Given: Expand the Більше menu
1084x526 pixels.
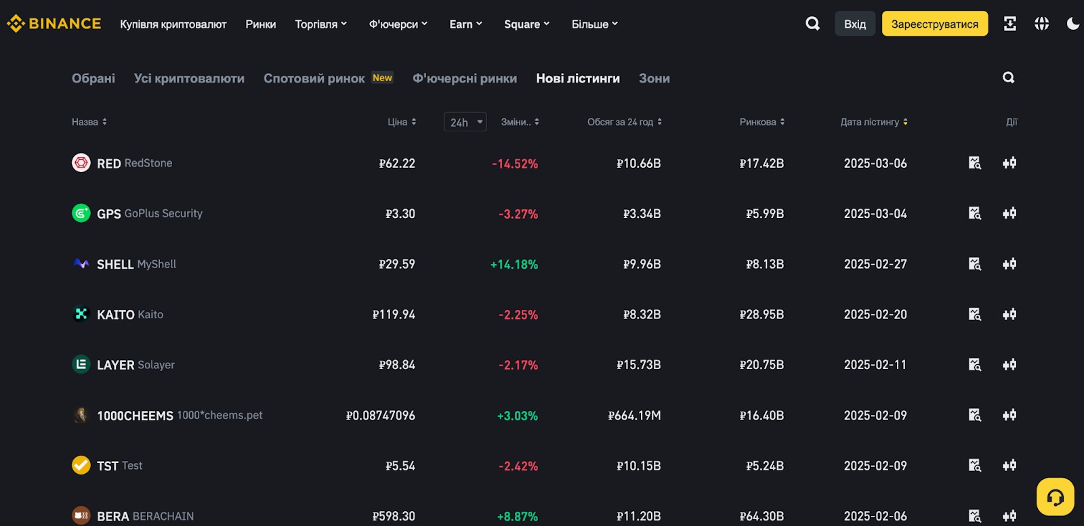Looking at the screenshot, I should pos(595,24).
